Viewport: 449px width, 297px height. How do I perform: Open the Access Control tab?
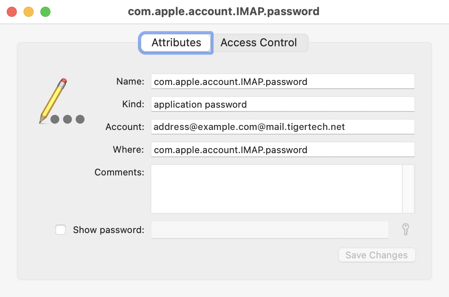pos(259,42)
